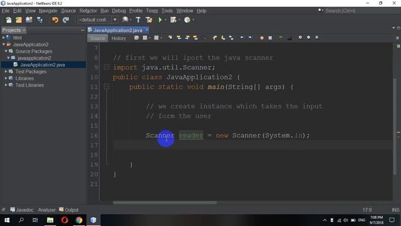
Task: Open Windows taskbar search
Action: 21,220
